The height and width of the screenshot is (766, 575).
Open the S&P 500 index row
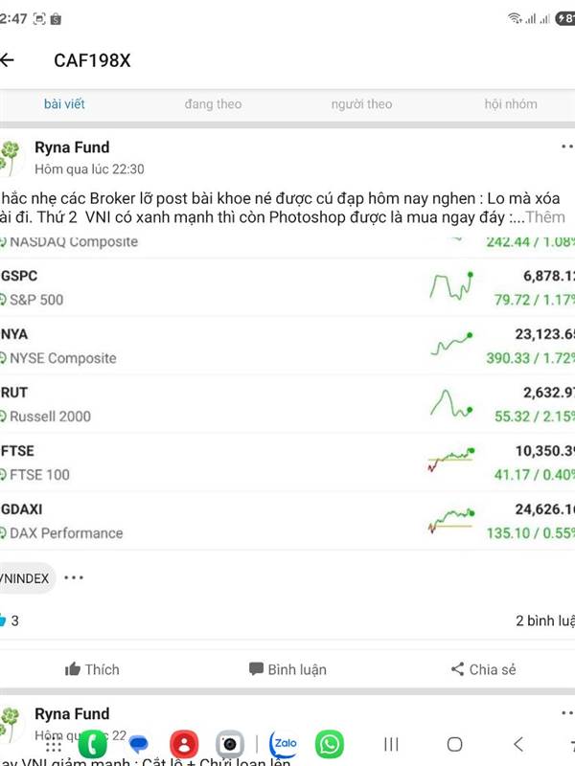[287, 287]
